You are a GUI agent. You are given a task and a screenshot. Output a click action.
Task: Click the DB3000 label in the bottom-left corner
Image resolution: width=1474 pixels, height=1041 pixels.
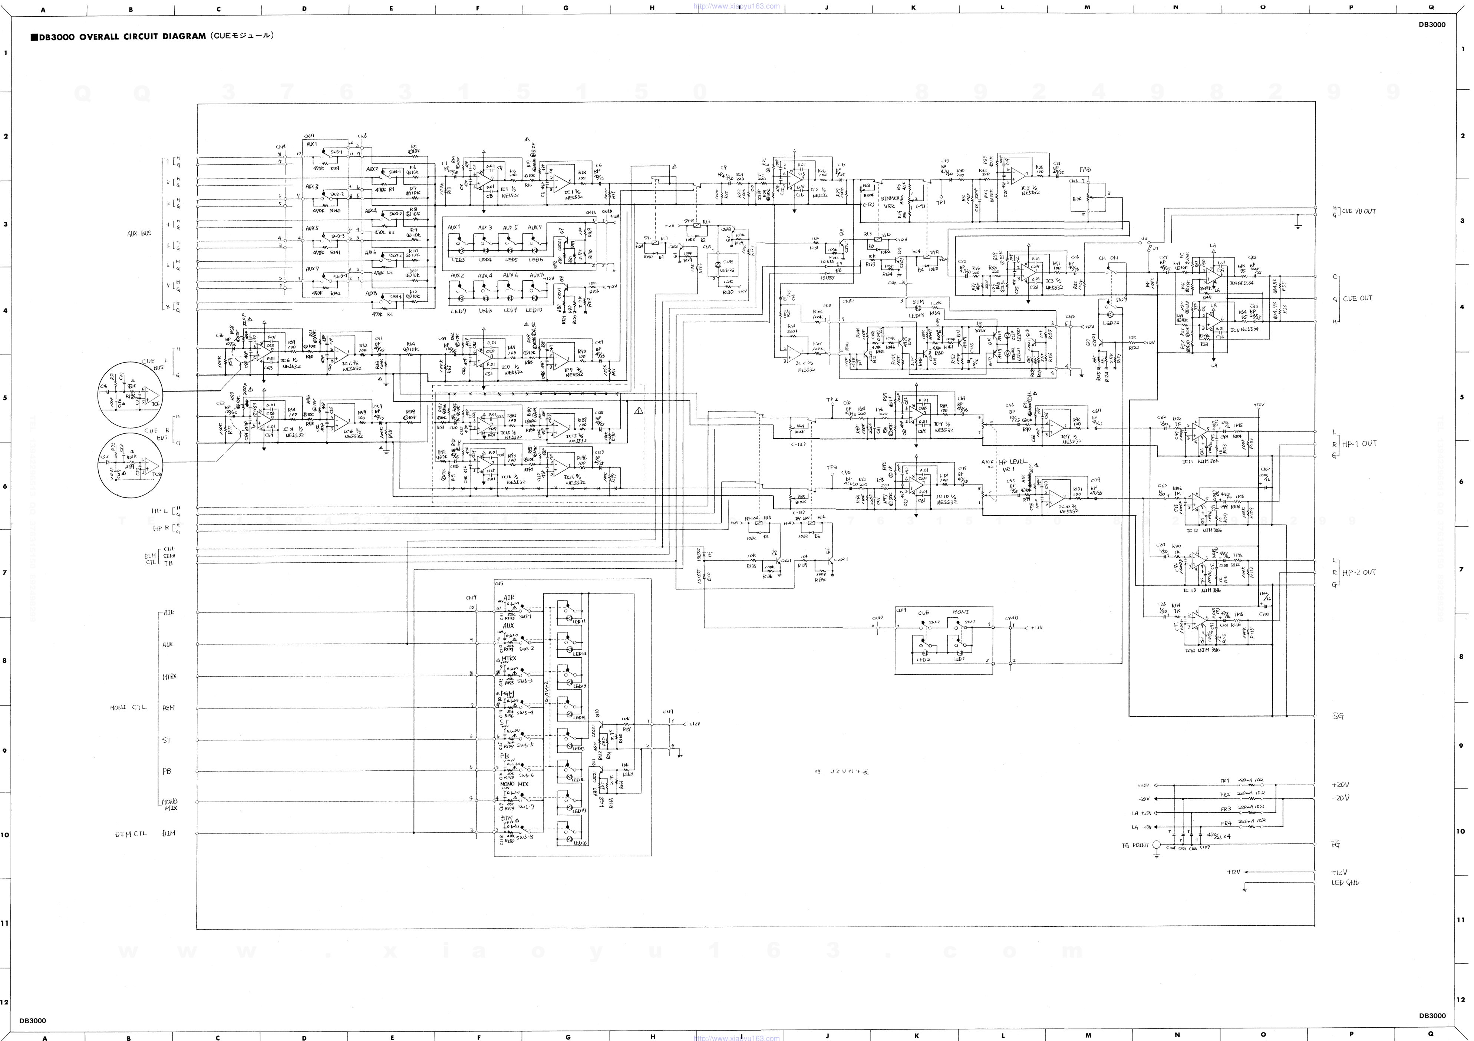click(33, 1021)
